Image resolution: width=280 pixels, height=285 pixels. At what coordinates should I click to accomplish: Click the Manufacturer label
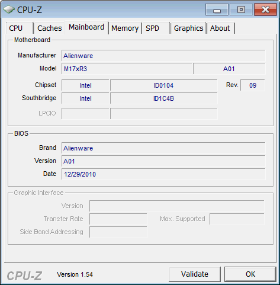click(x=37, y=55)
